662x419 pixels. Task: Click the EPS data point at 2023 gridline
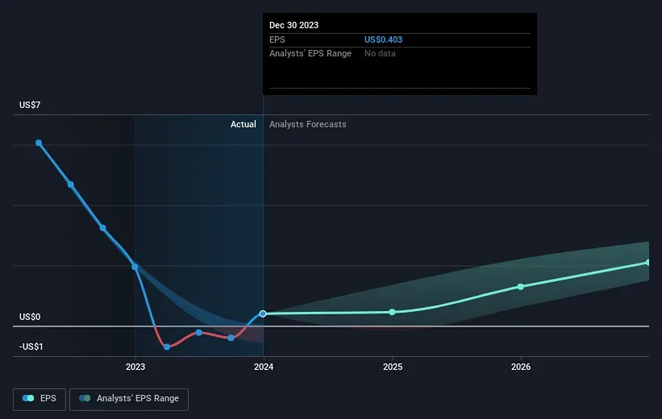[135, 267]
